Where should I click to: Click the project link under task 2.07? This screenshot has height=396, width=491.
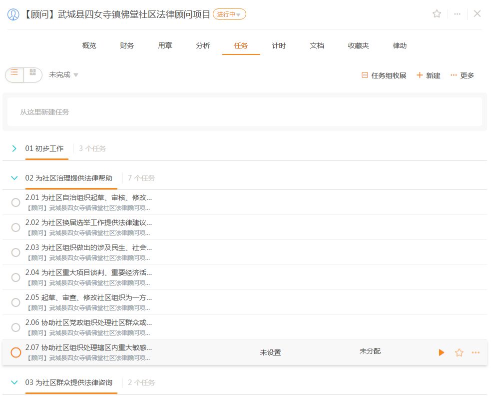pos(88,357)
